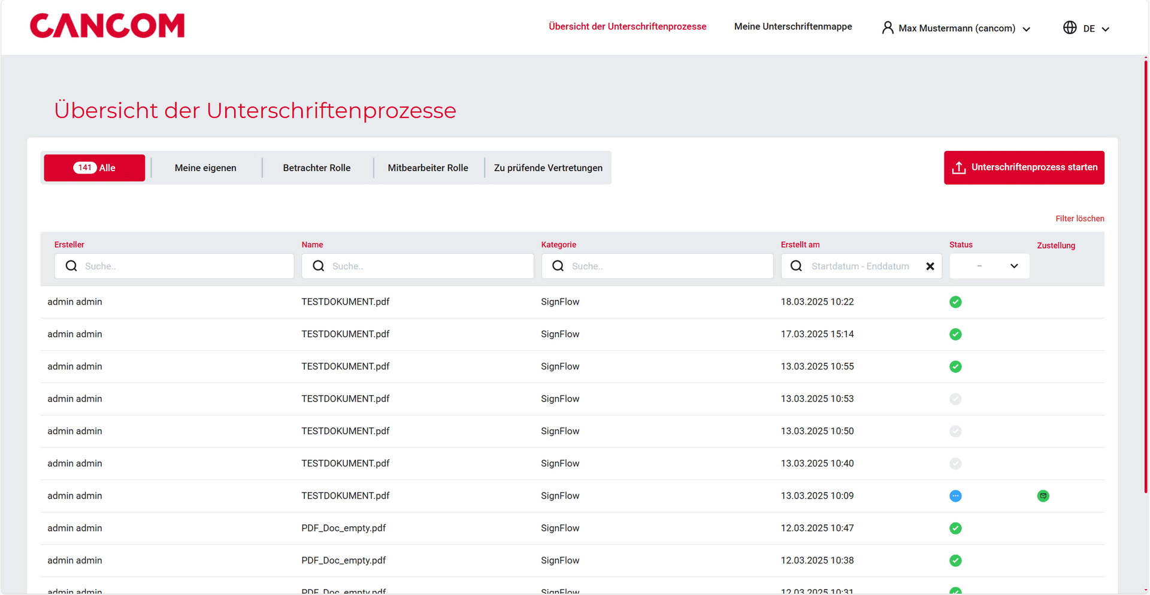This screenshot has width=1150, height=595.
Task: Open the Status filter dropdown
Action: coord(989,266)
